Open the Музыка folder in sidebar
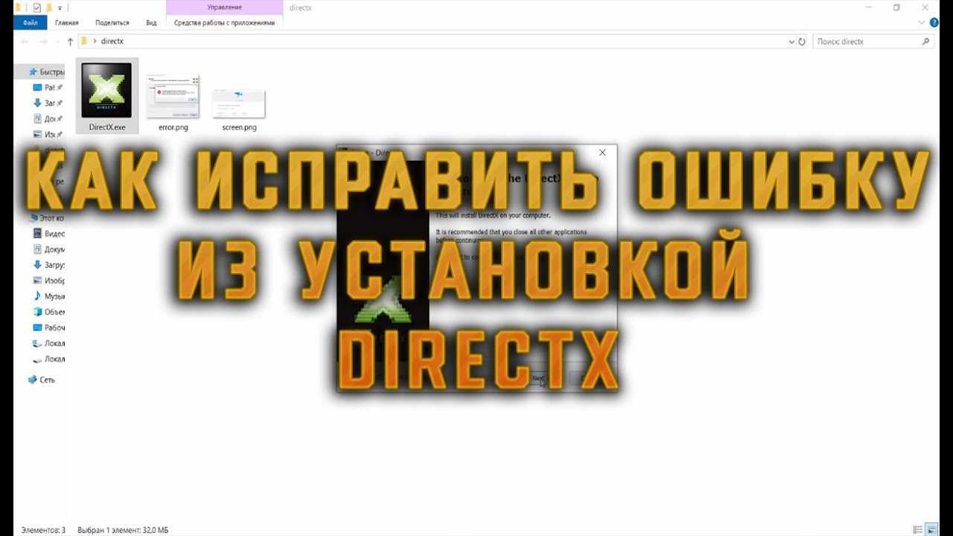The width and height of the screenshot is (953, 536). pyautogui.click(x=48, y=296)
